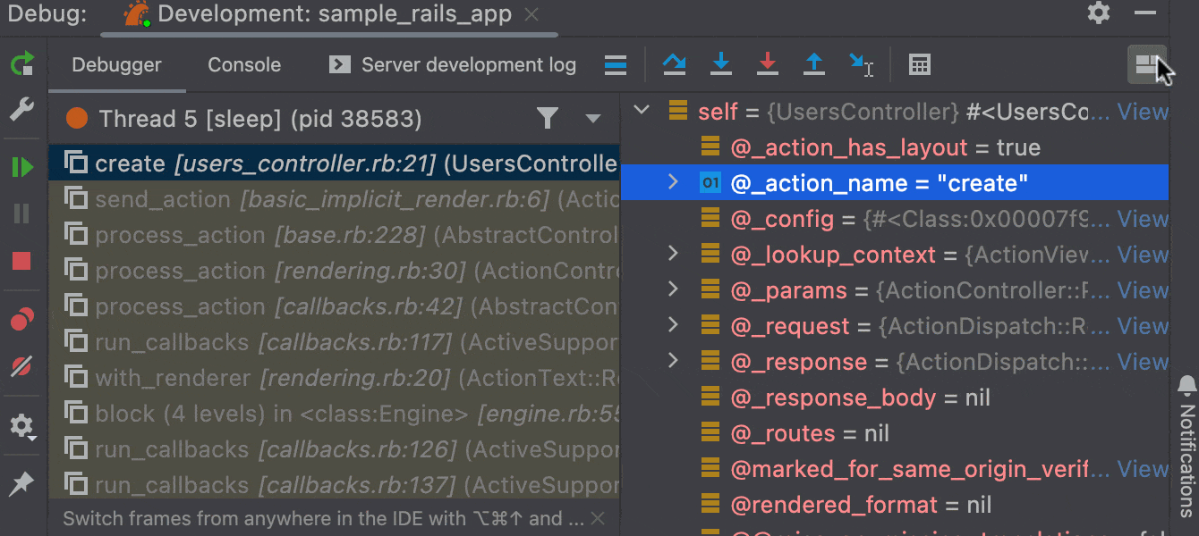Screen dimensions: 1199x536
Task: Toggle the restore layout button
Action: (1145, 64)
